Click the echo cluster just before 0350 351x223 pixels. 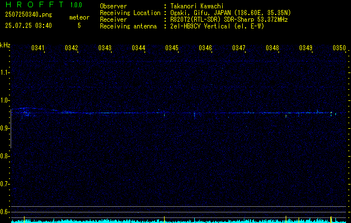pyautogui.click(x=331, y=114)
